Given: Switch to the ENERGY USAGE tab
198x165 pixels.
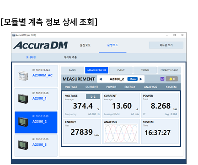Looking at the screenshot, I should [x=169, y=70].
